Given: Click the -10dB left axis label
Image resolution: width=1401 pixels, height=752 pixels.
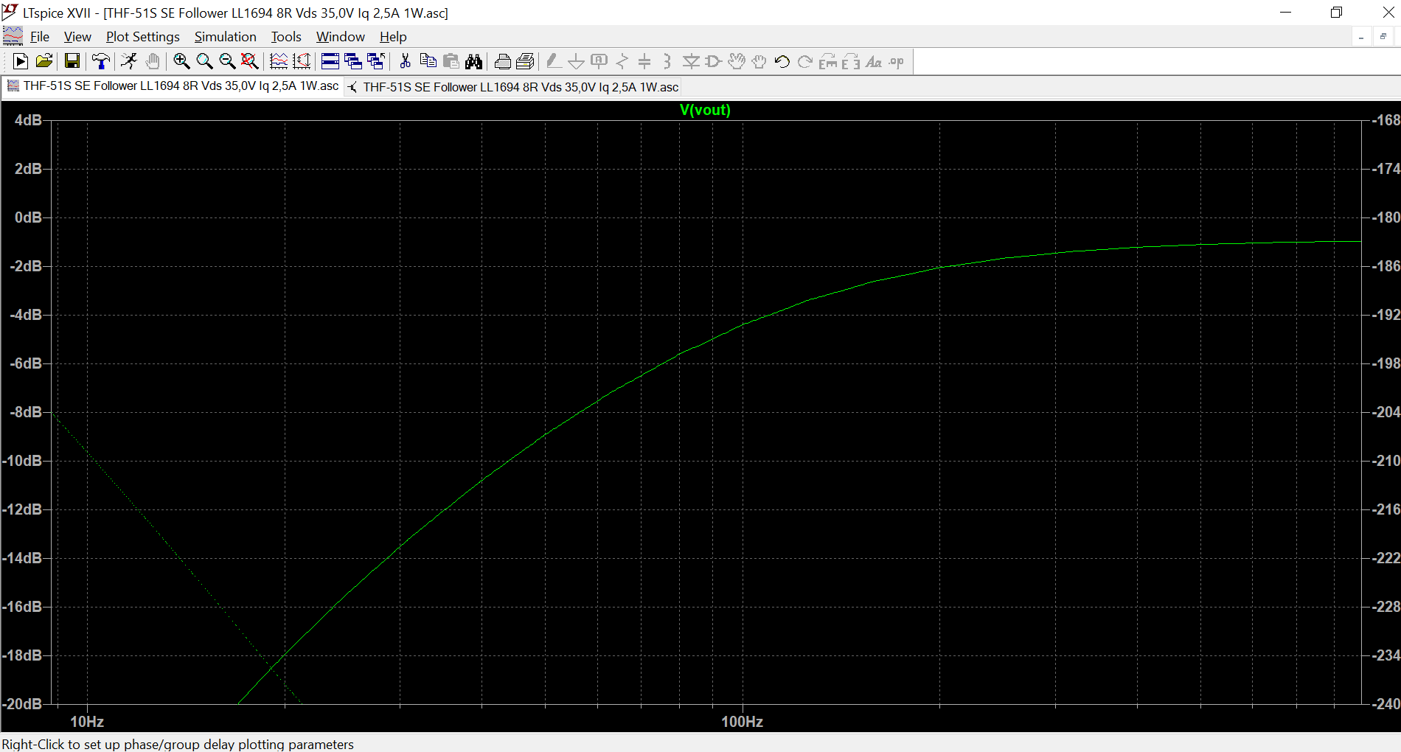Looking at the screenshot, I should (22, 461).
